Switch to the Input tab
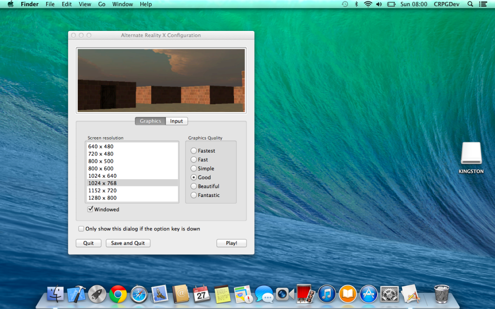The height and width of the screenshot is (309, 495). (x=176, y=121)
